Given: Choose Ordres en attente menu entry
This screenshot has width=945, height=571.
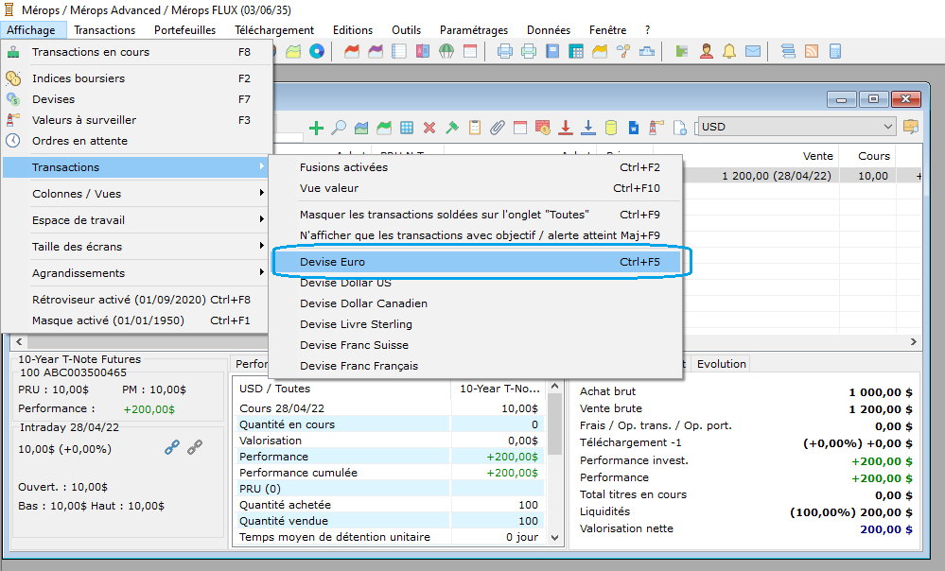Looking at the screenshot, I should click(135, 141).
